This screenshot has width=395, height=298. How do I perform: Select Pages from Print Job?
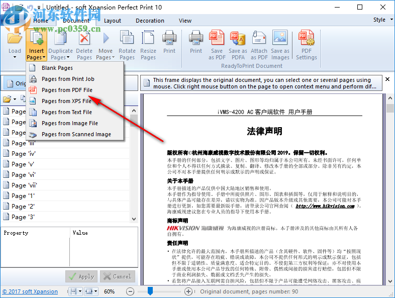75,79
